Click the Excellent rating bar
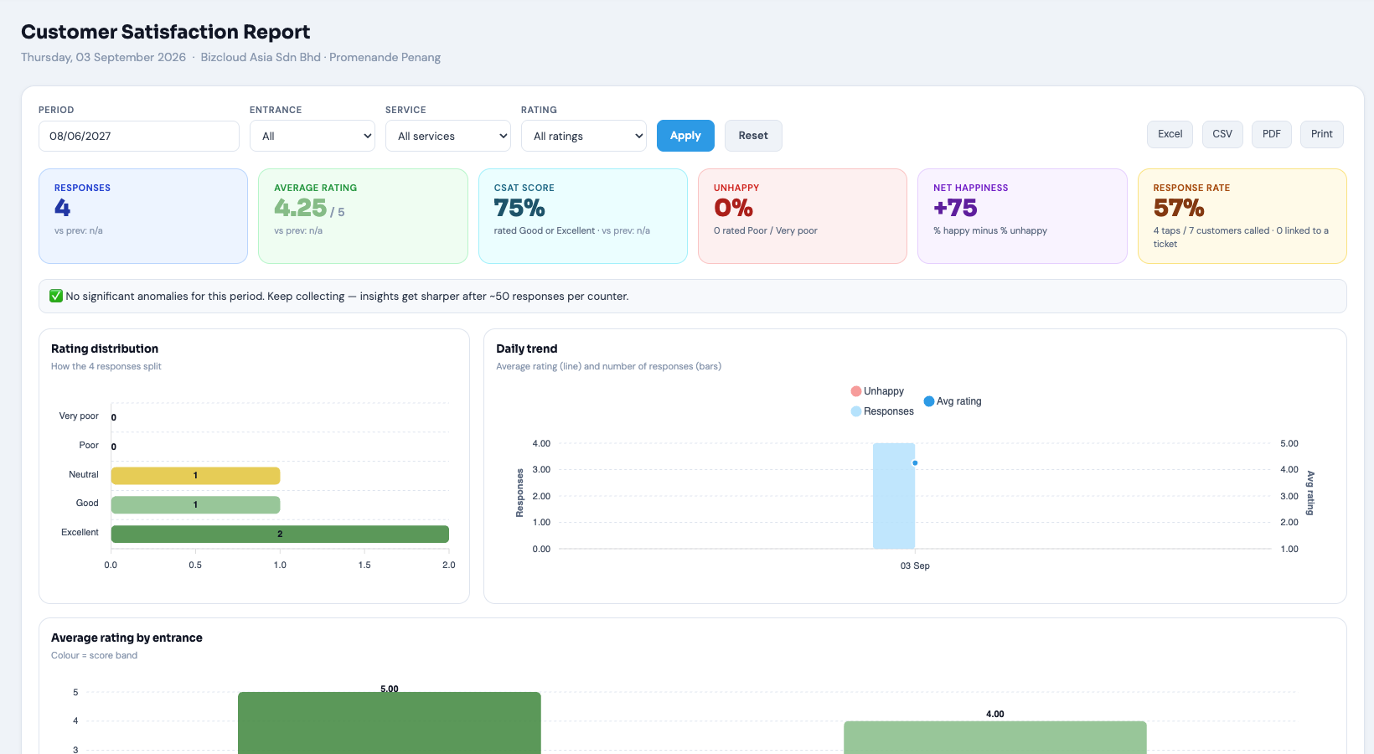This screenshot has height=754, width=1374. [x=280, y=534]
